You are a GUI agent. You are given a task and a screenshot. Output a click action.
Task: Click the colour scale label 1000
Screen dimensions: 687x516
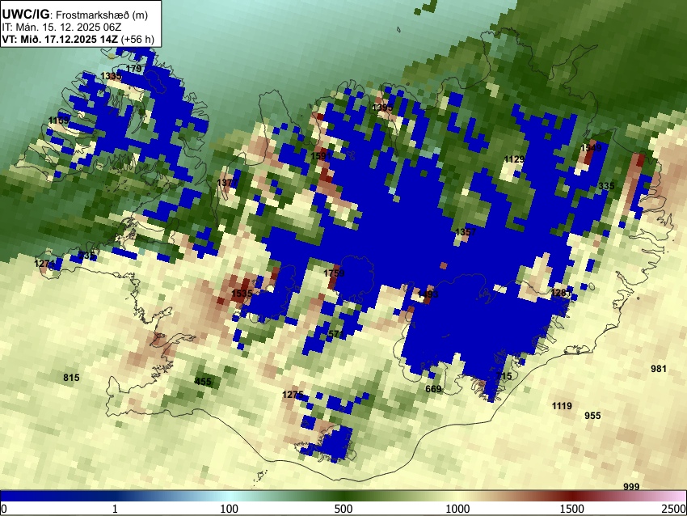click(457, 509)
